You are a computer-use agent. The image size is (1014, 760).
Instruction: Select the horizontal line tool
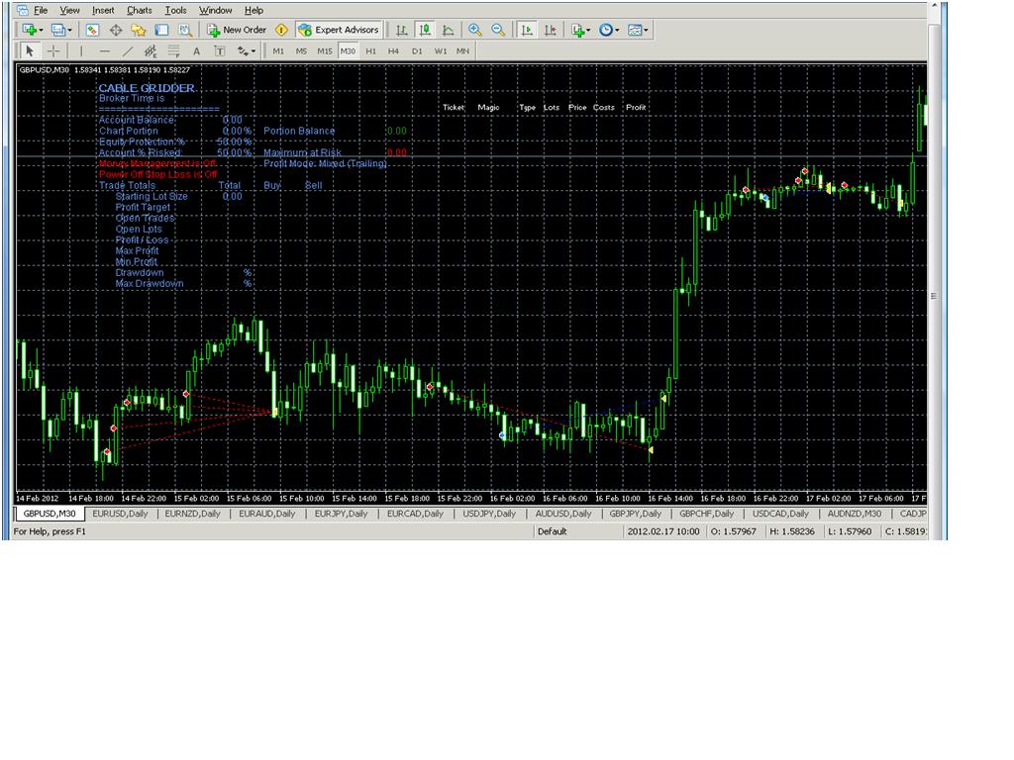tap(105, 51)
